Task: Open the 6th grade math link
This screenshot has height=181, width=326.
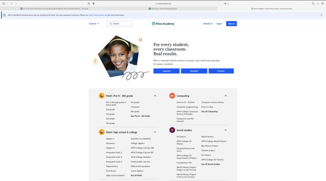Action: point(135,102)
